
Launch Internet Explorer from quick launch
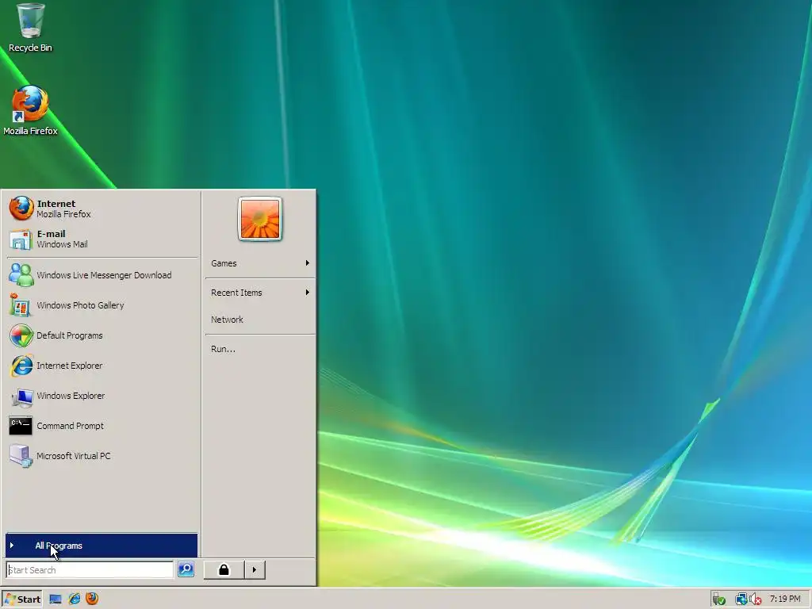[74, 599]
